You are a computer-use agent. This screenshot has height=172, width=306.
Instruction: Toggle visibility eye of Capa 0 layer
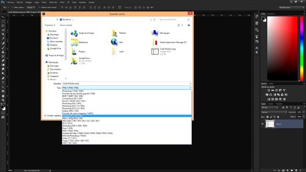(x=262, y=124)
